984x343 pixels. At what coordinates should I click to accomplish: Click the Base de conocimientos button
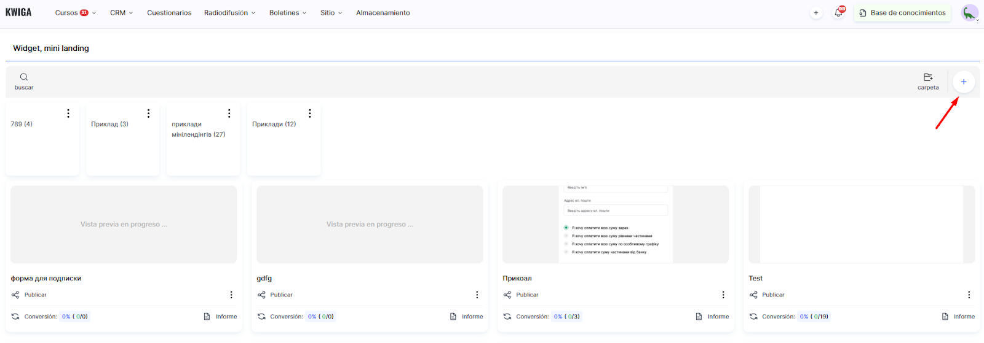(902, 13)
